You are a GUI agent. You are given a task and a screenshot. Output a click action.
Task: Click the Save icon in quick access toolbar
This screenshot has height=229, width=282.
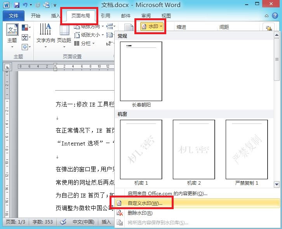(x=17, y=5)
